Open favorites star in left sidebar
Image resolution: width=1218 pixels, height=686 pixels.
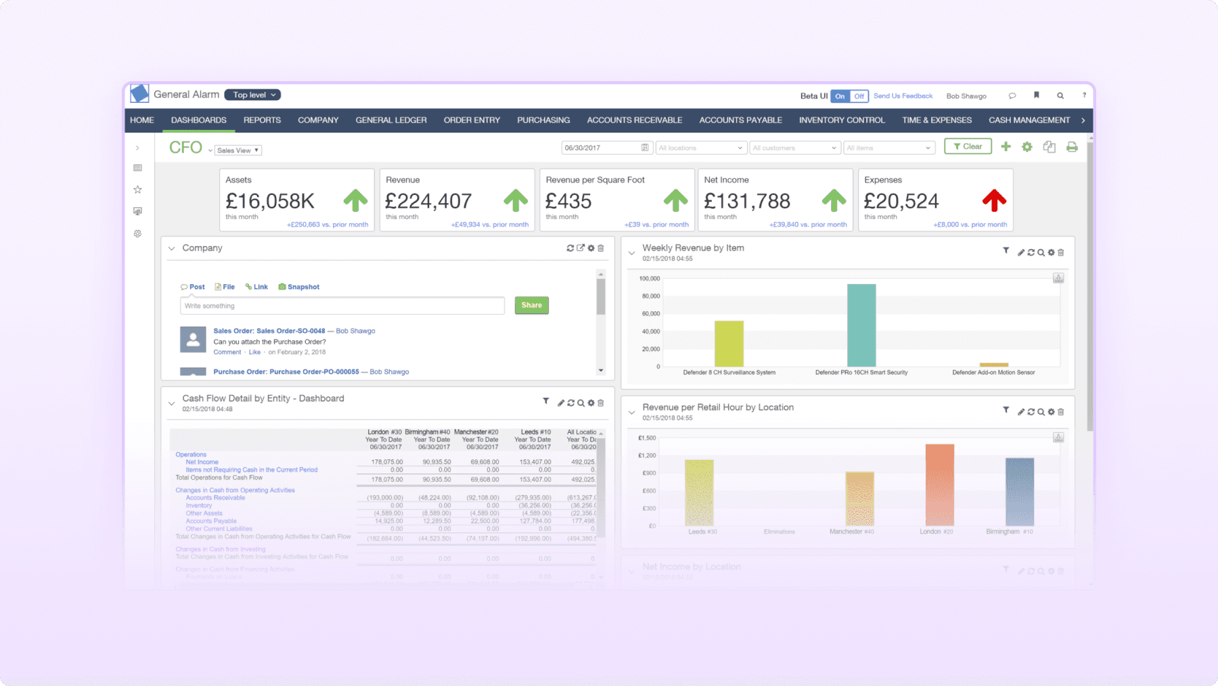pos(137,189)
